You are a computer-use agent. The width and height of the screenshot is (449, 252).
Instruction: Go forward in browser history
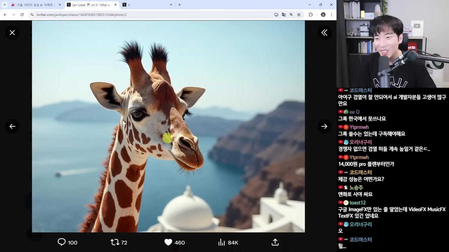(13, 15)
